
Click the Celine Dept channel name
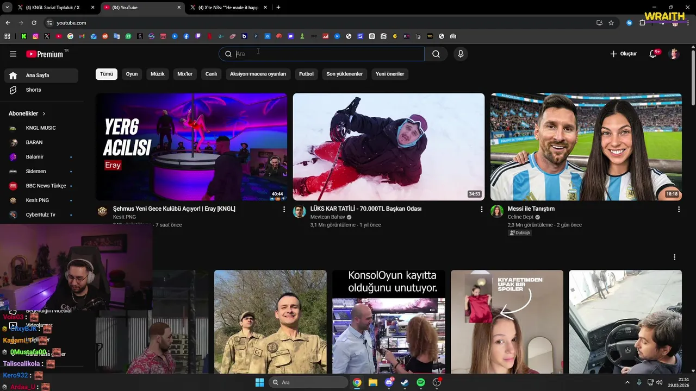click(x=520, y=217)
